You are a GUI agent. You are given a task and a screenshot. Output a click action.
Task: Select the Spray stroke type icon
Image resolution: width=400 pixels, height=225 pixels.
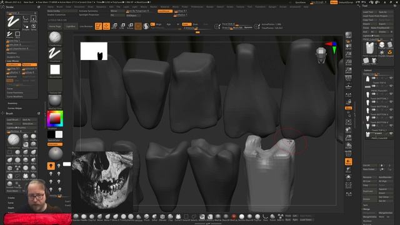coord(33,27)
